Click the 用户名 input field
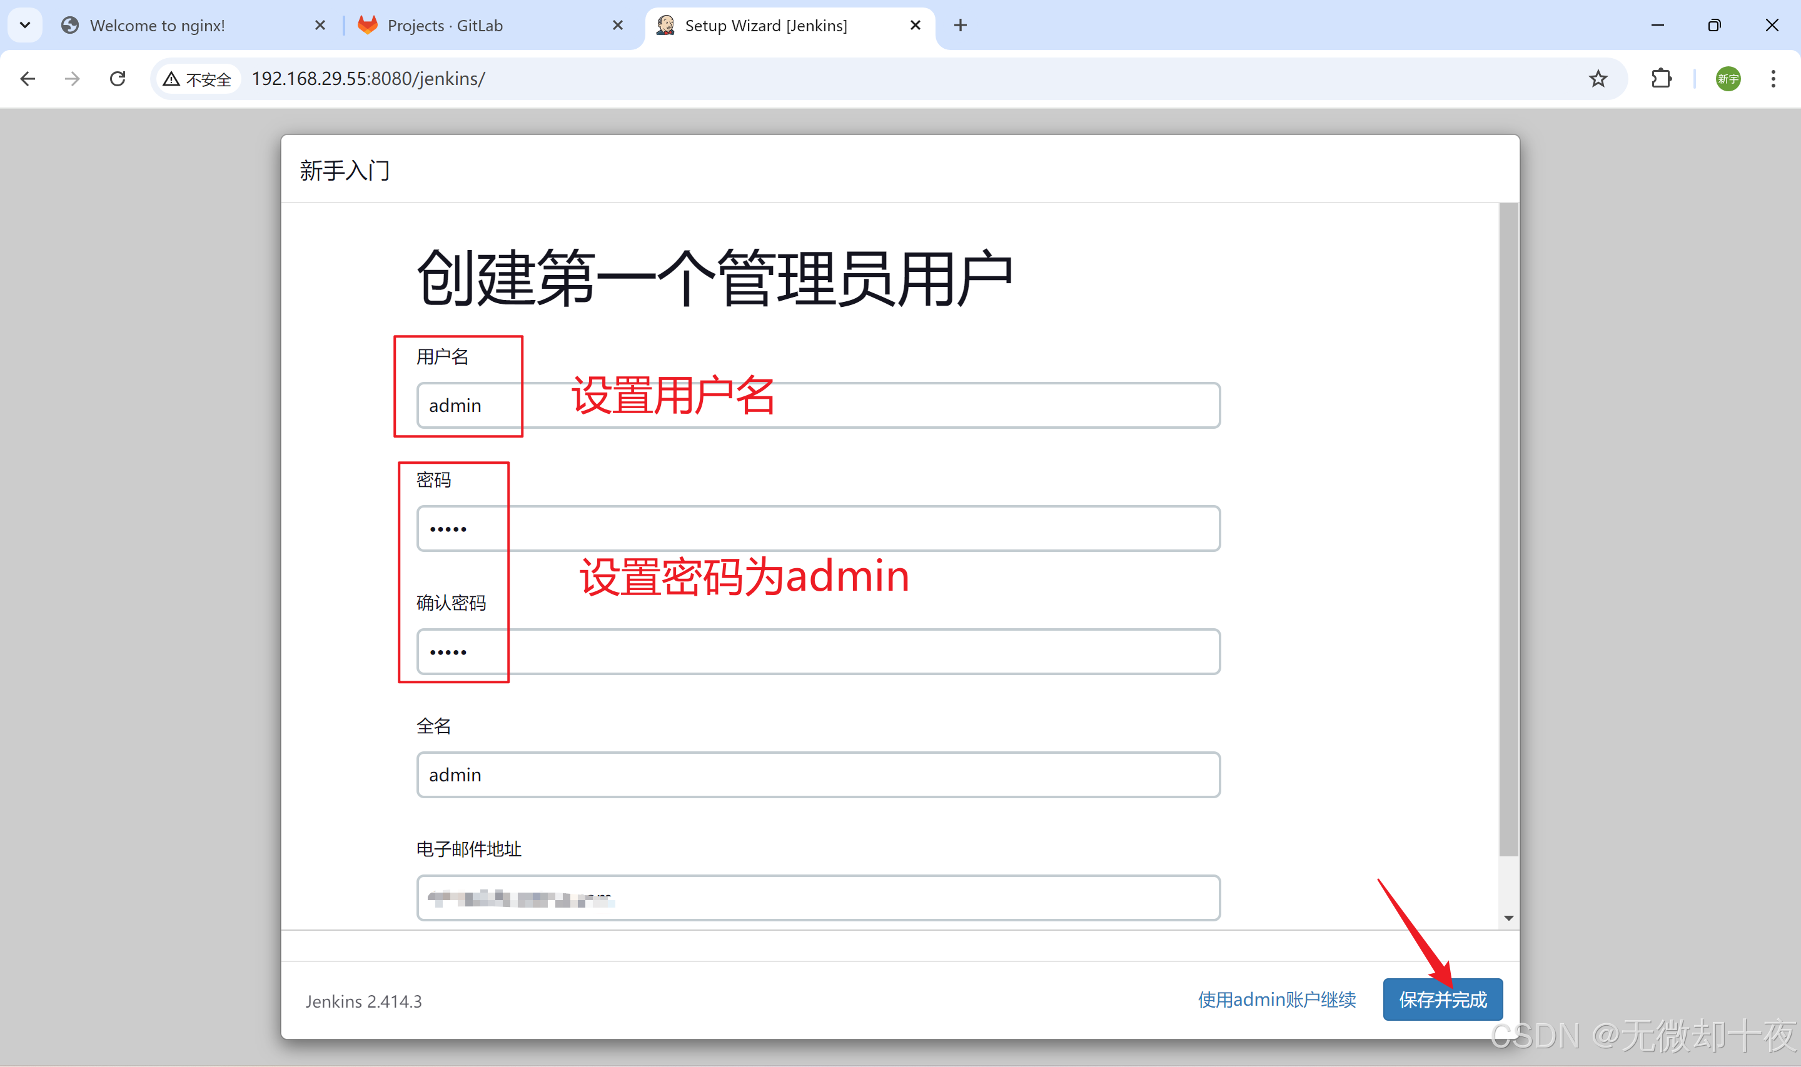Image resolution: width=1801 pixels, height=1067 pixels. click(x=818, y=406)
